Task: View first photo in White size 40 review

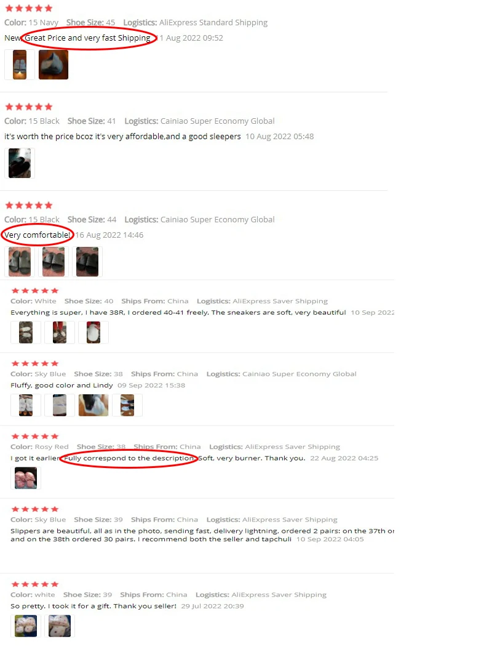Action: 25,332
